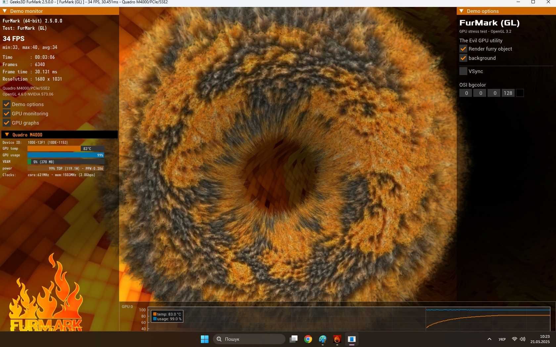Viewport: 556px width, 347px height.
Task: Click the FurMark (GL) heading
Action: pyautogui.click(x=489, y=23)
